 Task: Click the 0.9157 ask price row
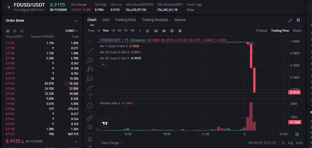[x=42, y=134]
